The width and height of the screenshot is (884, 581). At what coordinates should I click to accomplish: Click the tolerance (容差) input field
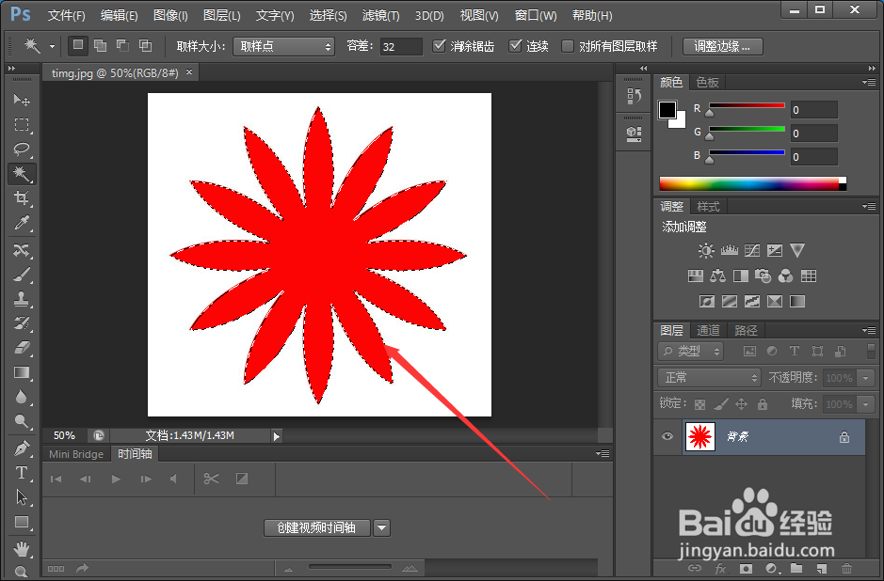pos(401,46)
